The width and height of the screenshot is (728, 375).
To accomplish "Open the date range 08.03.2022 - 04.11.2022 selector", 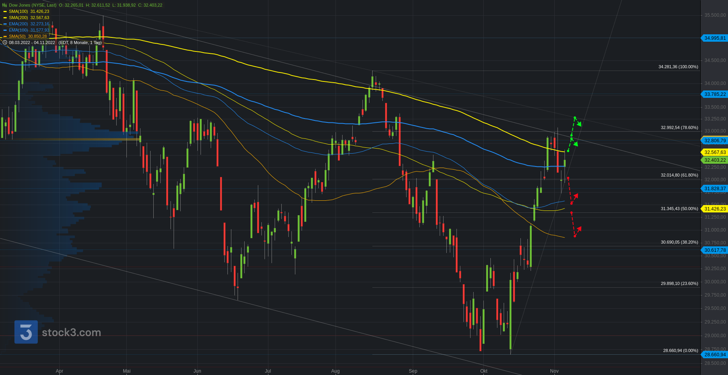I will [x=32, y=42].
